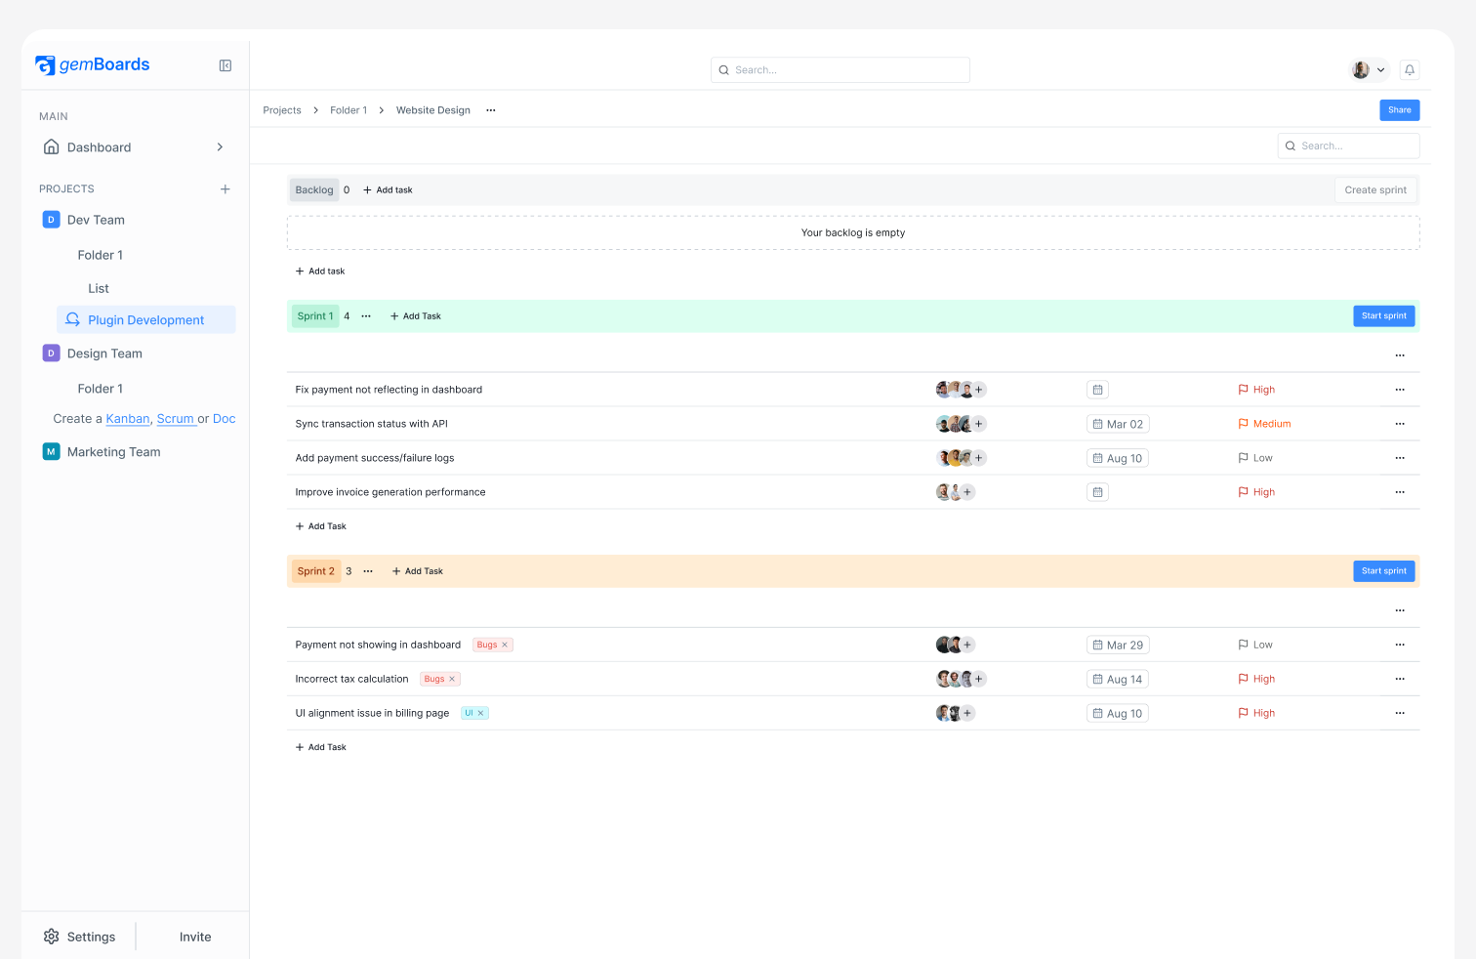Click the gemBoards logo icon

pyautogui.click(x=45, y=64)
